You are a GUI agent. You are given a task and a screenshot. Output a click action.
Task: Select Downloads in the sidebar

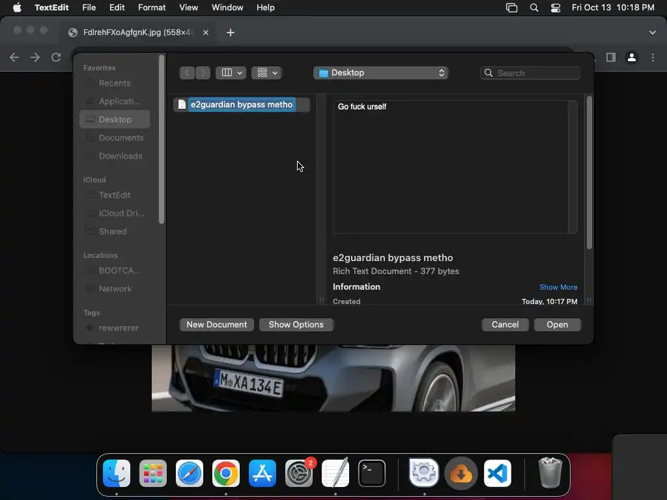(115, 156)
